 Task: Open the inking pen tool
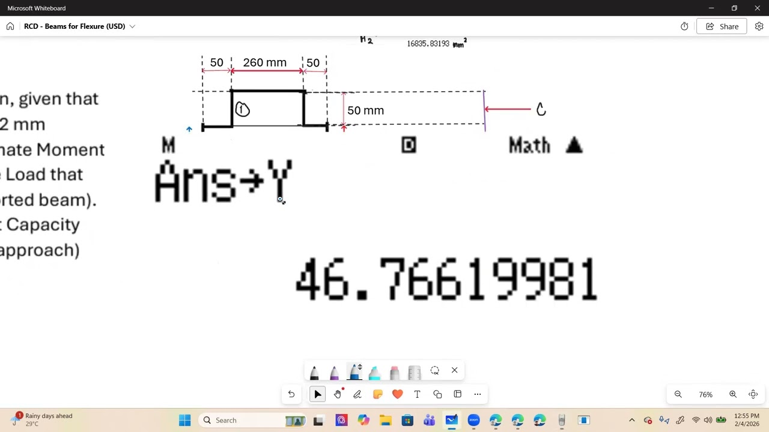click(x=357, y=394)
